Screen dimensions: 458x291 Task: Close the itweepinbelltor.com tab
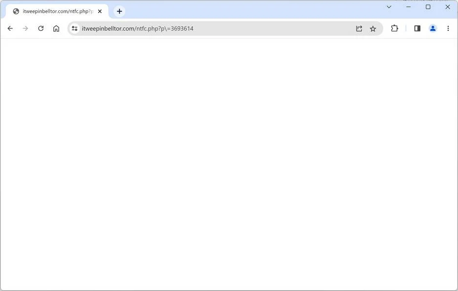coord(100,11)
